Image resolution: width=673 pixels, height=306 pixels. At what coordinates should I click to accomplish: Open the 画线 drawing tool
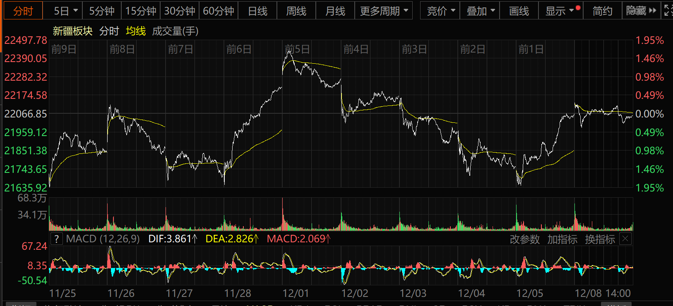click(519, 11)
